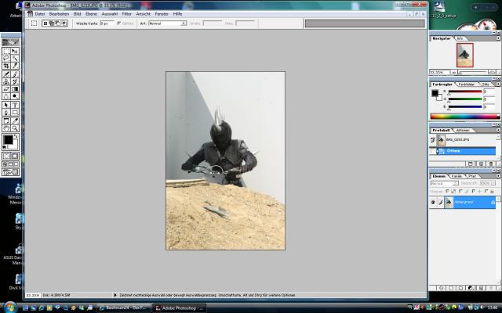Image resolution: width=502 pixels, height=313 pixels.
Task: Select the Pen tool
Action: 6,113
